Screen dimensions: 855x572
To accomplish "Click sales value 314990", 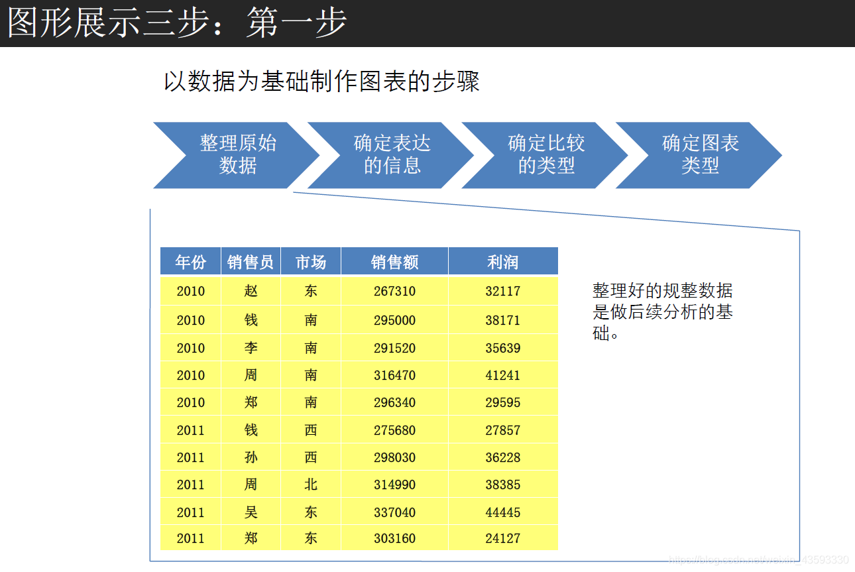I will (395, 485).
